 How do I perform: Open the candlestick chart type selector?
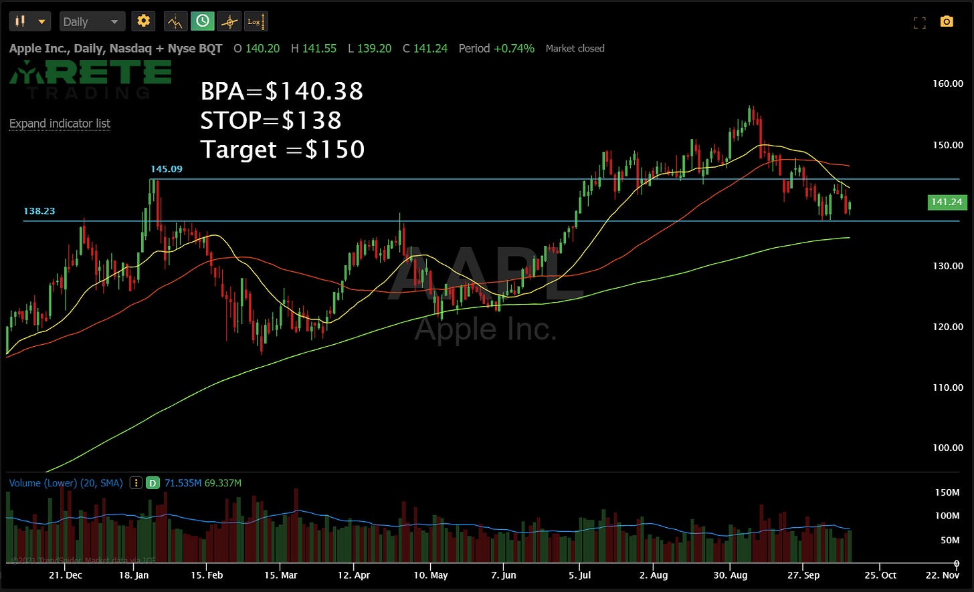click(x=30, y=21)
